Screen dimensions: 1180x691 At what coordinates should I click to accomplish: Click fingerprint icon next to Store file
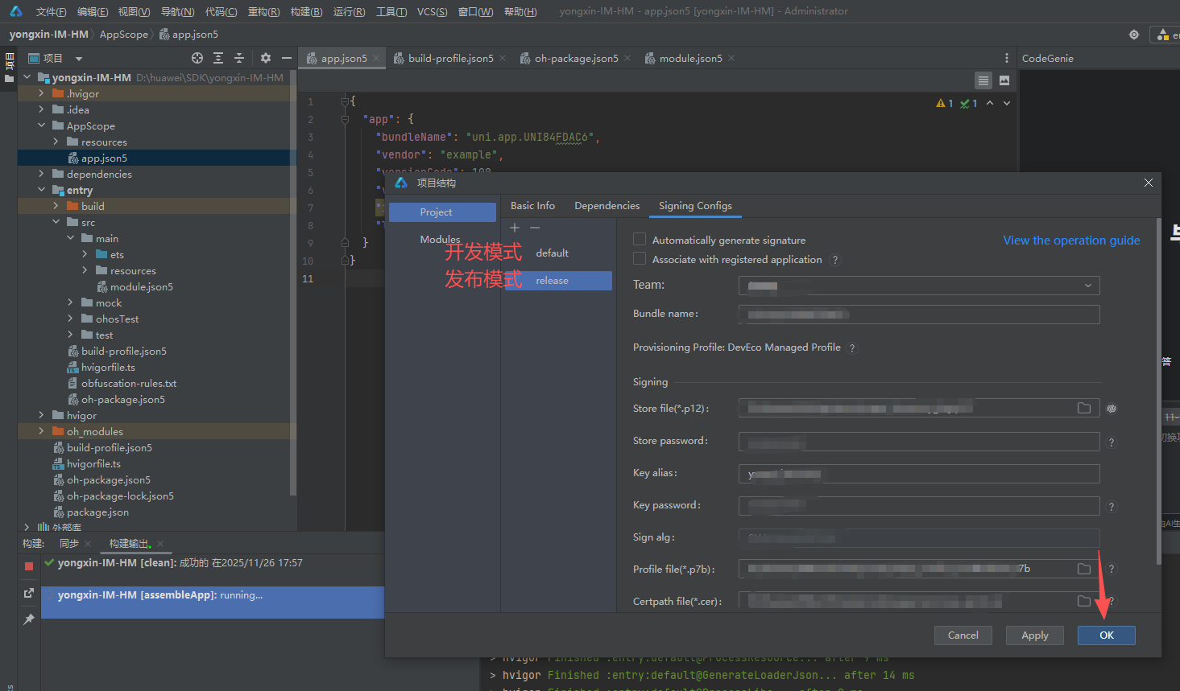[1112, 409]
